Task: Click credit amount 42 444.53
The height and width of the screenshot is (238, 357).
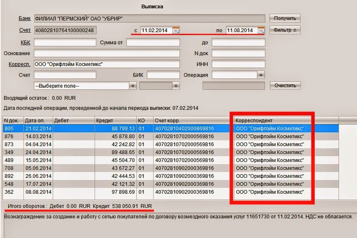Action: click(x=123, y=176)
